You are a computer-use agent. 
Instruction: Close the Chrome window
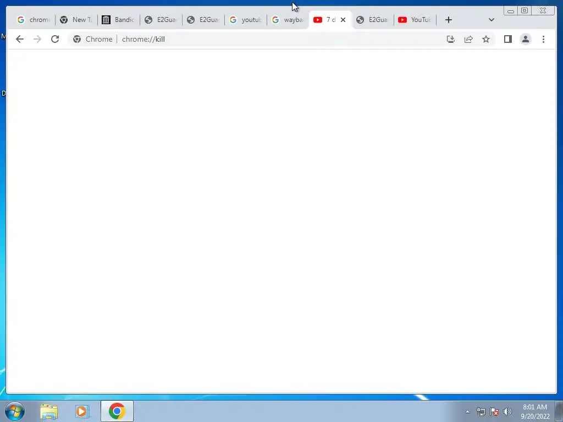(543, 11)
